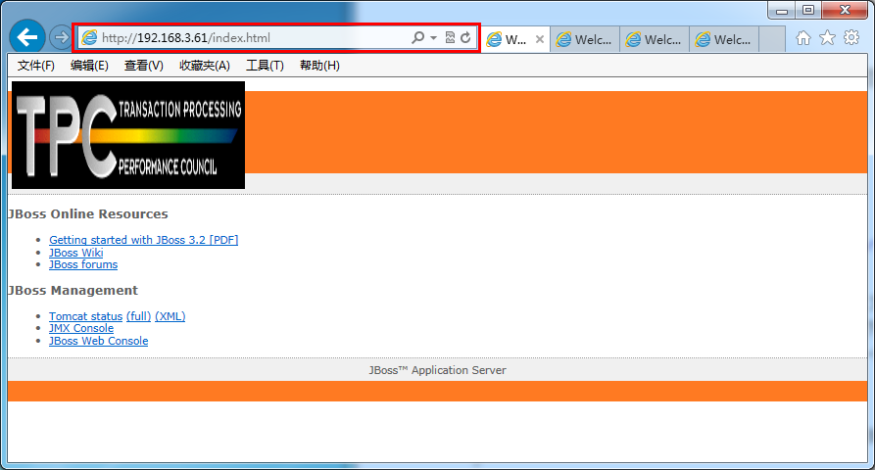Image resolution: width=875 pixels, height=470 pixels.
Task: Click the forward navigation arrow
Action: pyautogui.click(x=61, y=37)
